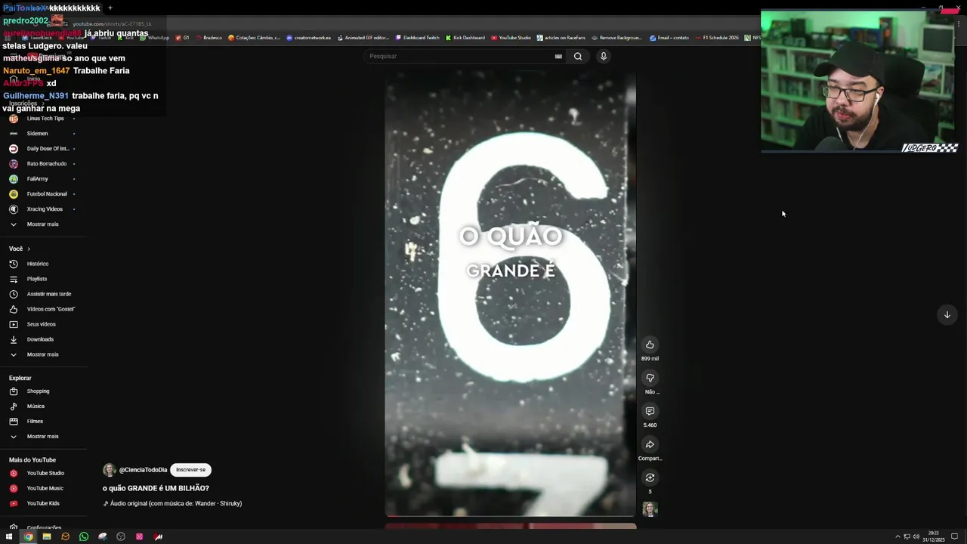Image resolution: width=967 pixels, height=544 pixels.
Task: Open Vídeos com "Gostei"
Action: tap(43, 309)
